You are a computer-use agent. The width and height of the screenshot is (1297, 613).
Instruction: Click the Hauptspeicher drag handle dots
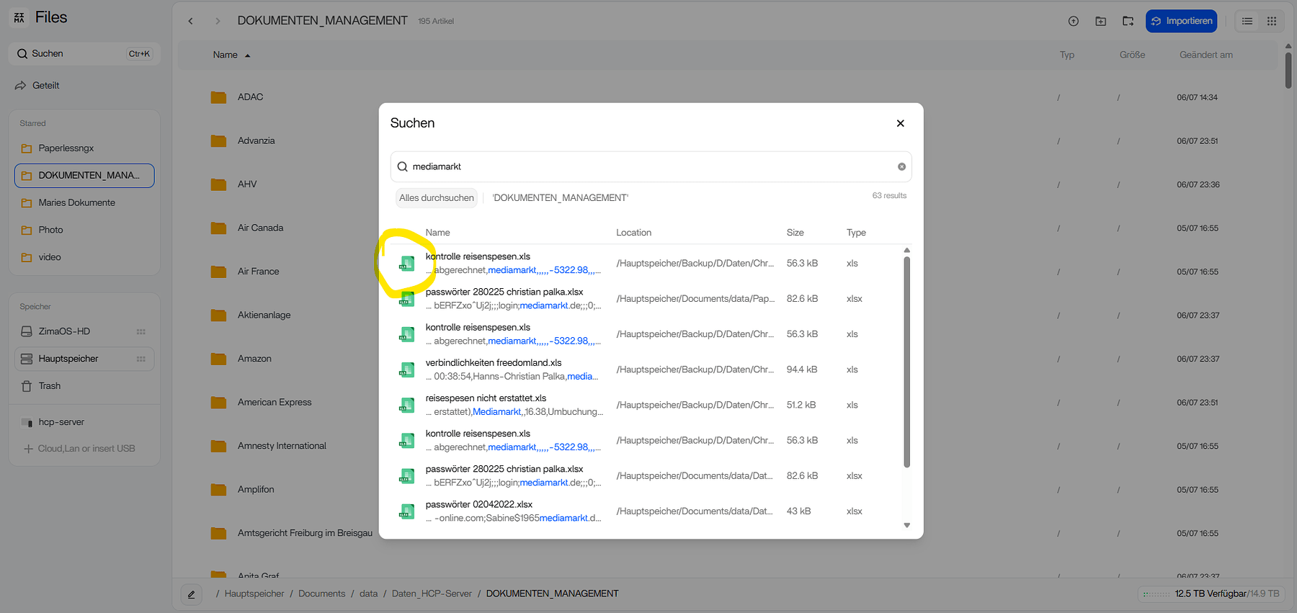(x=141, y=359)
